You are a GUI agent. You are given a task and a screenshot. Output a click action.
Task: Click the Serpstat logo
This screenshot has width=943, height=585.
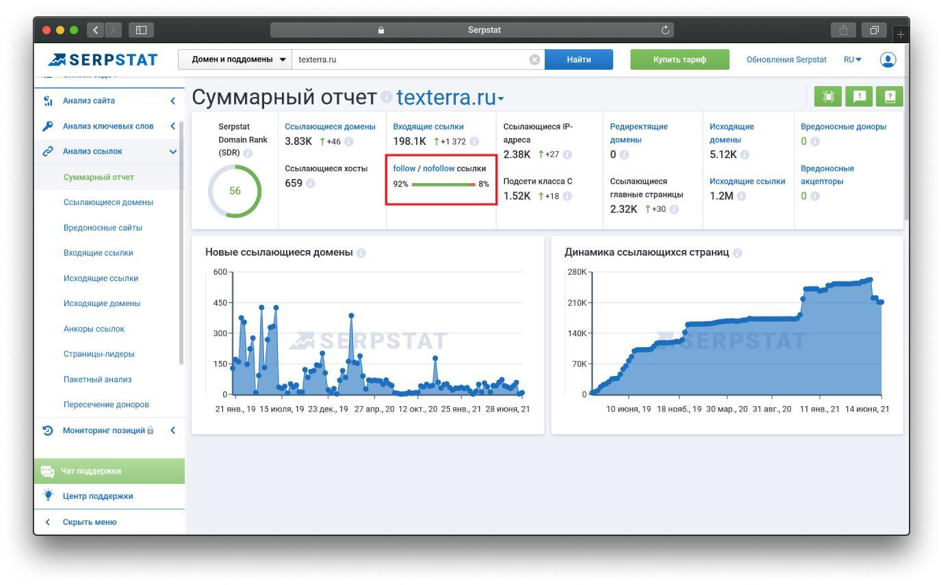coord(103,60)
